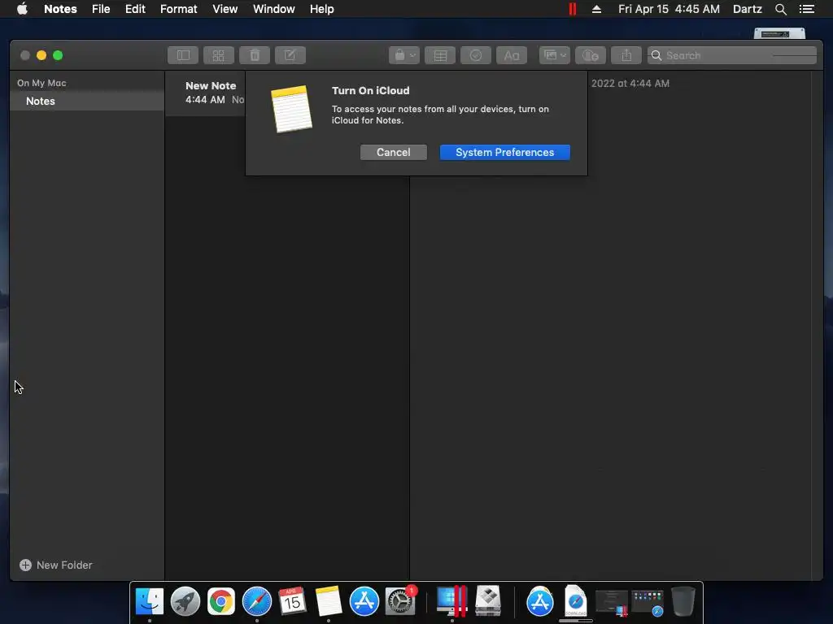Click the trash delete-note toolbar icon
Image resolution: width=833 pixels, height=624 pixels.
tap(255, 55)
